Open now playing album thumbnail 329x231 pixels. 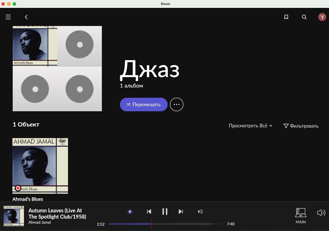pyautogui.click(x=14, y=216)
